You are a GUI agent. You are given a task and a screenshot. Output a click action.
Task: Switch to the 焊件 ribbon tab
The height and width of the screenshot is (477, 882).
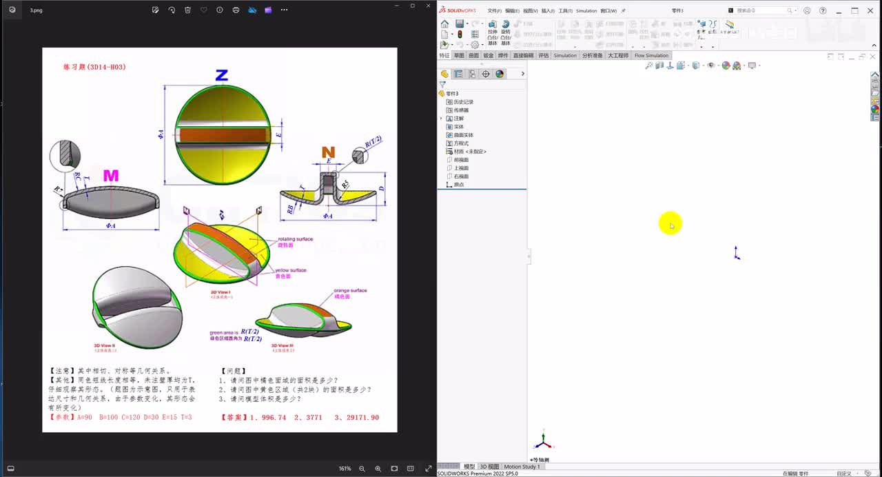pos(503,55)
